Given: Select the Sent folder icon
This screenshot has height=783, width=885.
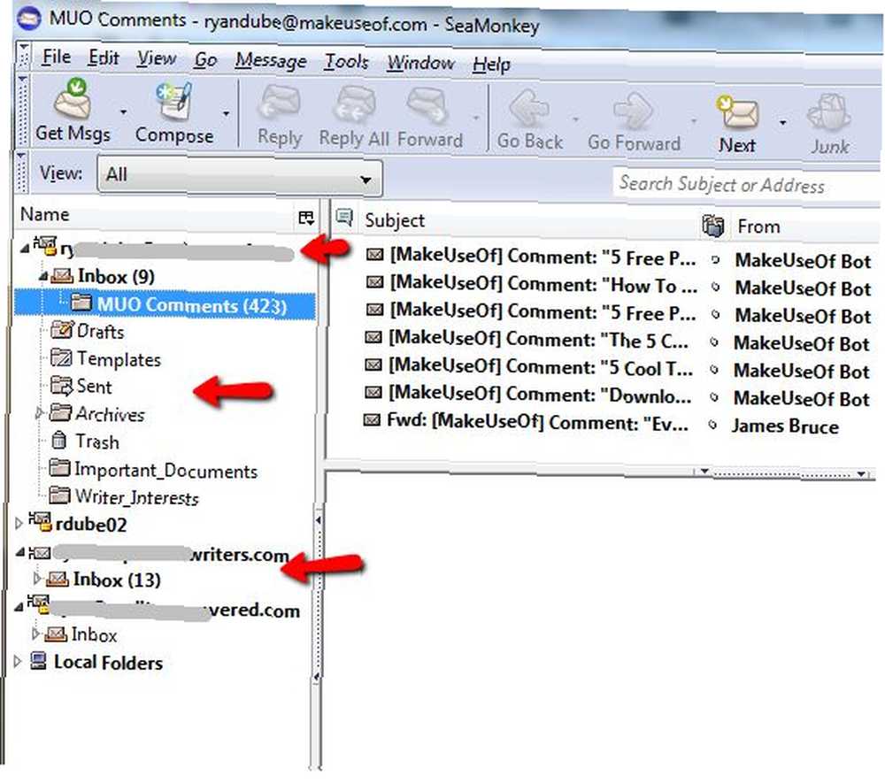Looking at the screenshot, I should tap(61, 385).
